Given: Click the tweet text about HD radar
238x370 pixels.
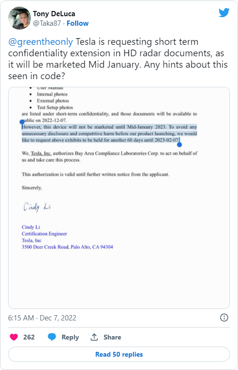Looking at the screenshot, I should [x=118, y=59].
